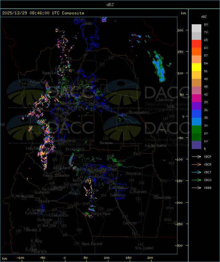
Task: Click the L.Huarpes place label
Action: coord(138,192)
